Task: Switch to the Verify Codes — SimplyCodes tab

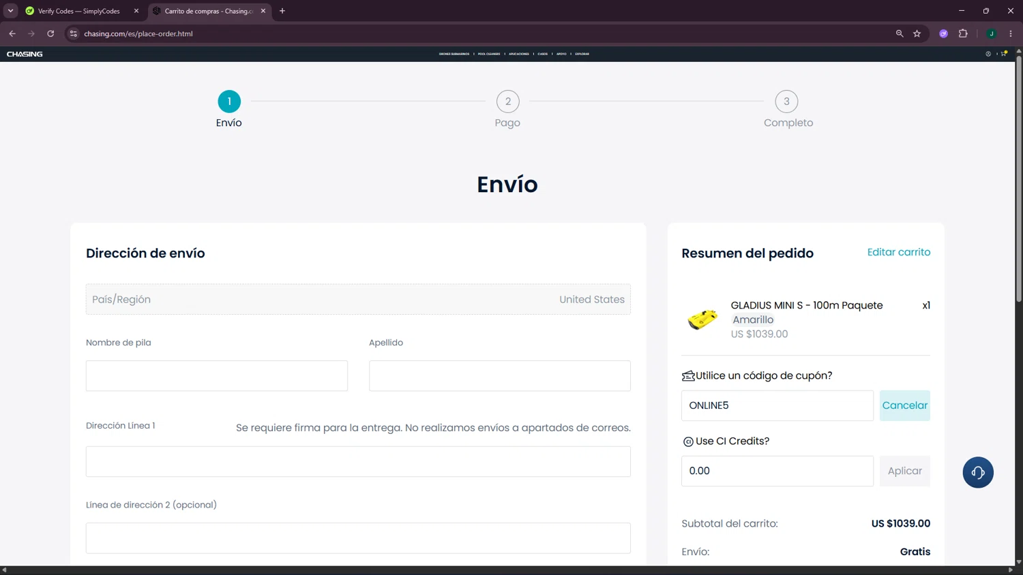Action: pyautogui.click(x=80, y=11)
